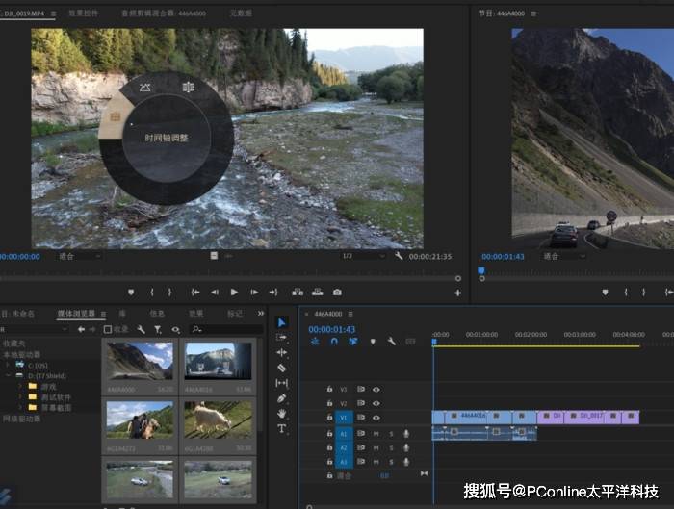
Task: Toggle V1 track targeting button
Action: pyautogui.click(x=344, y=418)
